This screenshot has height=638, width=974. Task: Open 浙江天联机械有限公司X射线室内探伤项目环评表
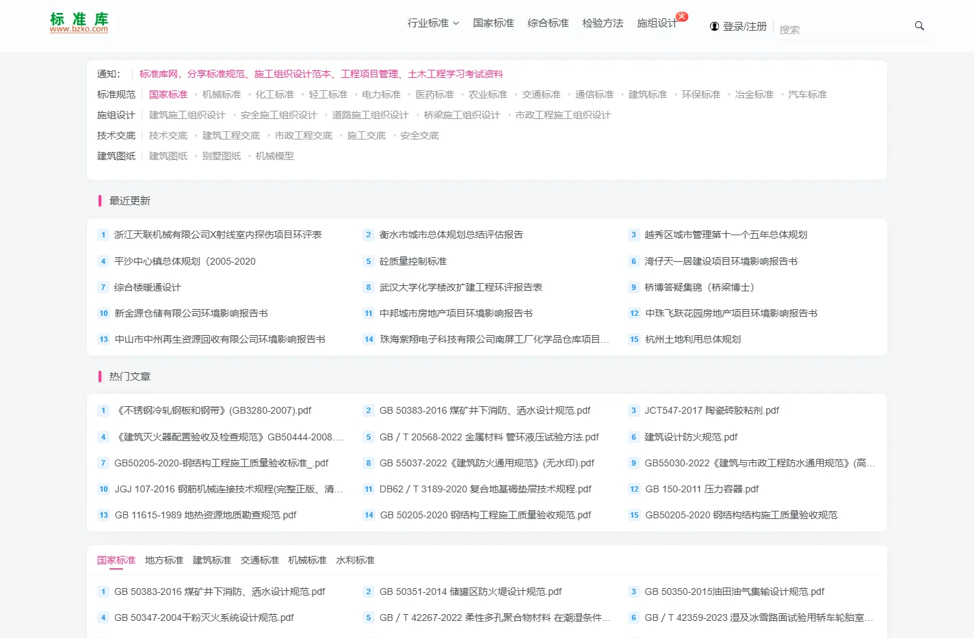tap(218, 235)
